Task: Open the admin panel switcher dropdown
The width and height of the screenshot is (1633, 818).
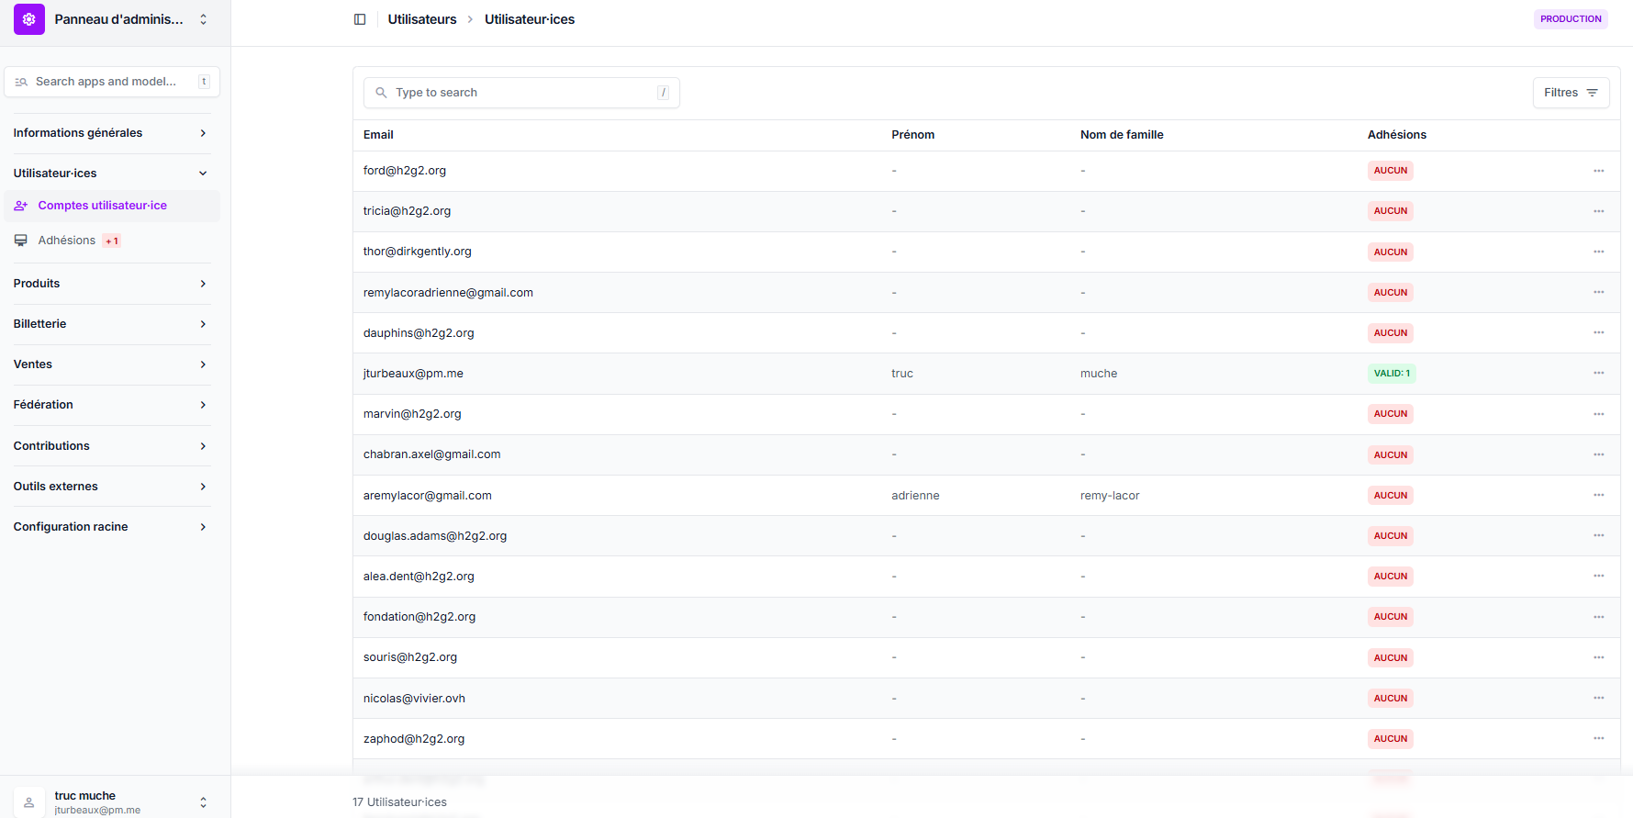Action: tap(203, 19)
